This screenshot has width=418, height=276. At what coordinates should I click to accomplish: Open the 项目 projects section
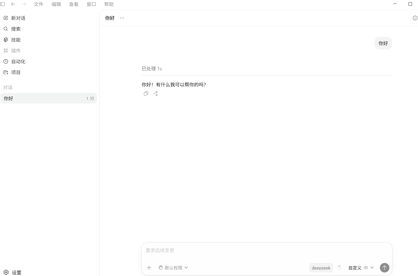pyautogui.click(x=12, y=72)
